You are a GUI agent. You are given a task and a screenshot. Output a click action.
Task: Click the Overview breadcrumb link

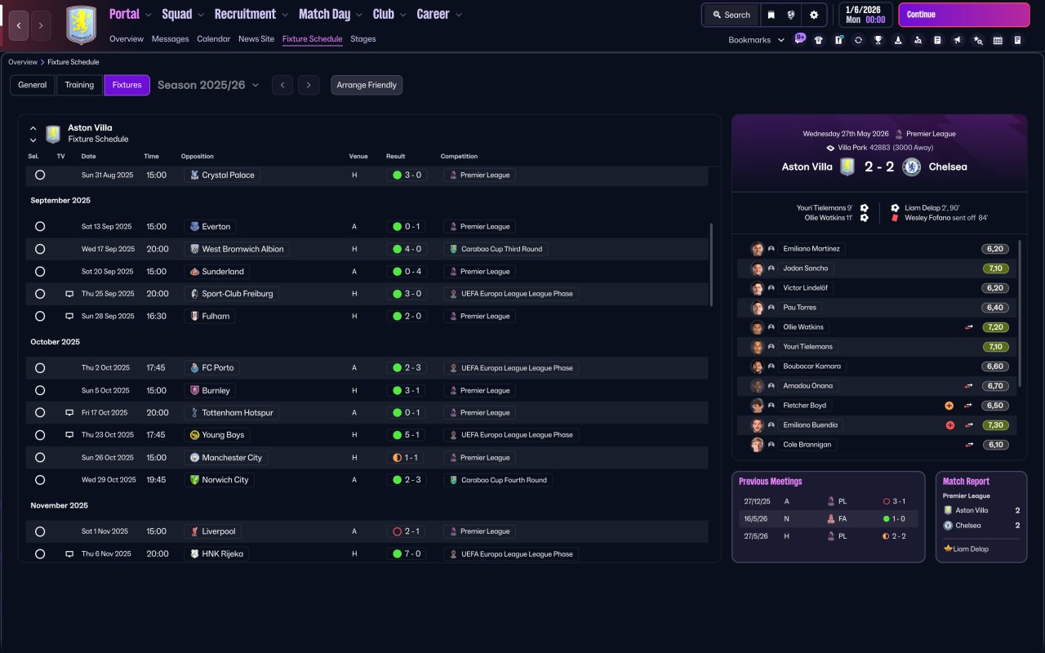pyautogui.click(x=23, y=62)
